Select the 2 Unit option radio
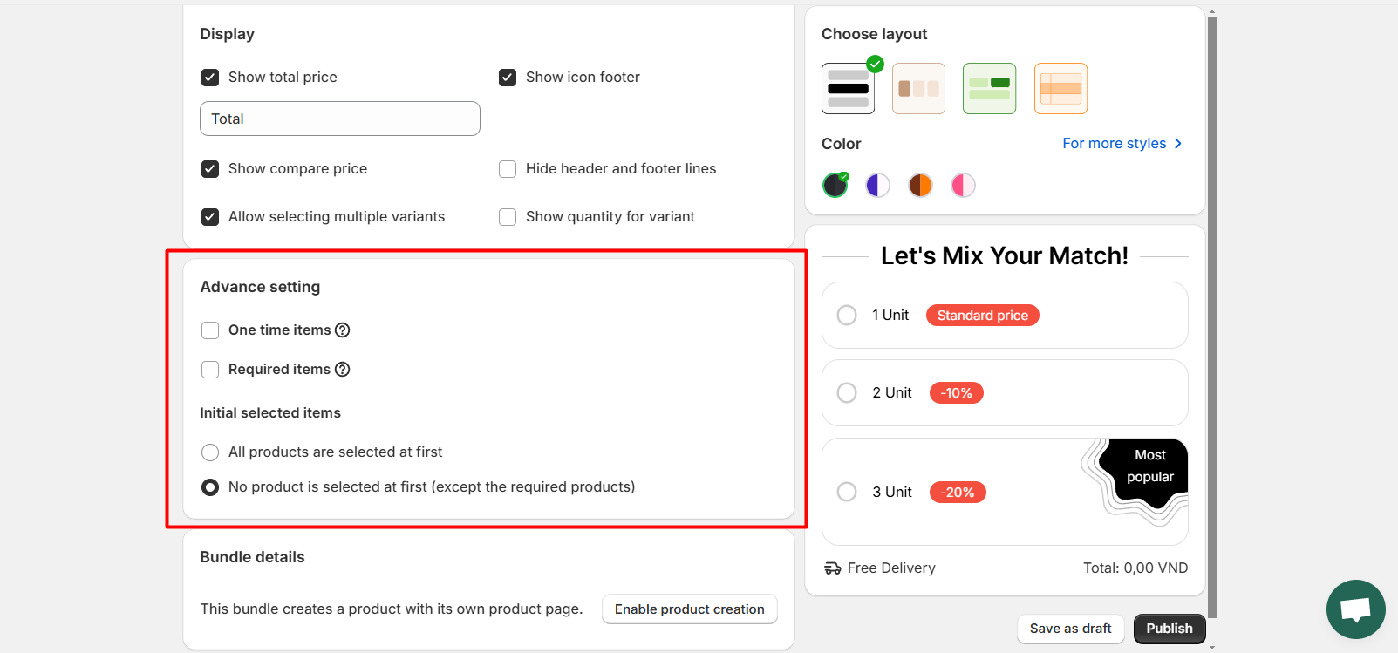The width and height of the screenshot is (1398, 653). click(x=847, y=393)
